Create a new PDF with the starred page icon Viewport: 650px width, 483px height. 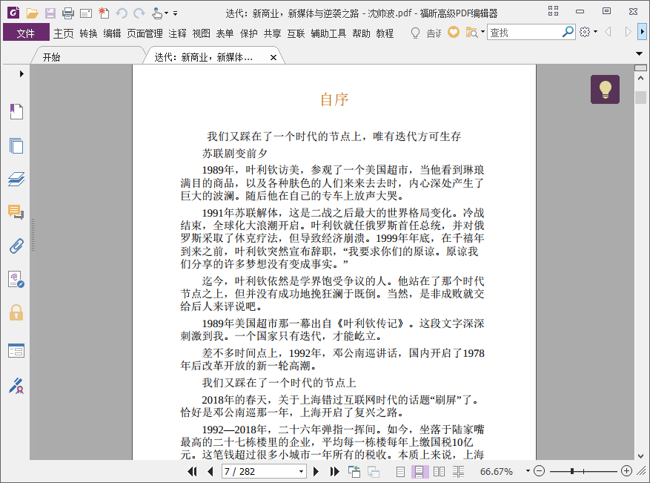pos(104,13)
